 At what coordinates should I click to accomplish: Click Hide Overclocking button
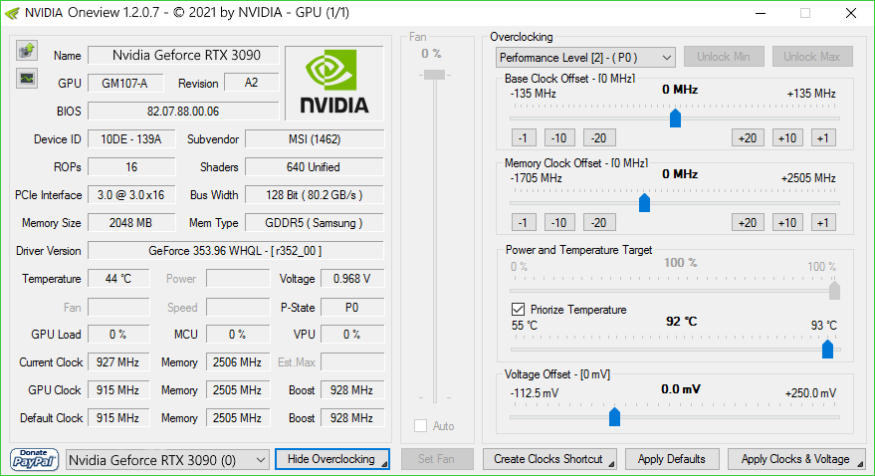click(x=332, y=459)
